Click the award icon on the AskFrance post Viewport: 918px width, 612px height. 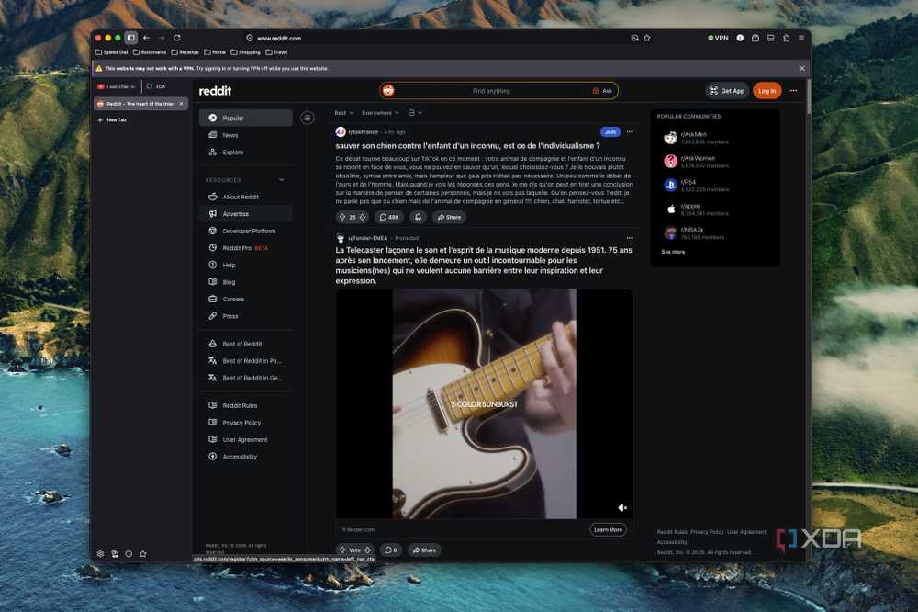coord(418,217)
